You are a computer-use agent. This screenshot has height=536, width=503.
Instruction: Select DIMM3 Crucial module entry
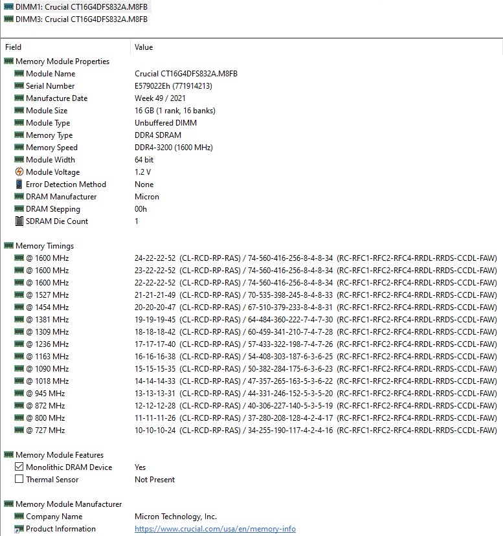pyautogui.click(x=82, y=19)
